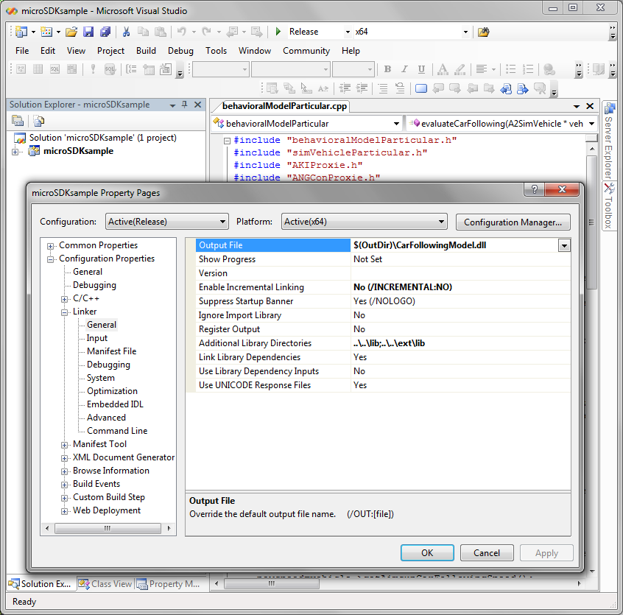Expand the Common Properties node

(x=51, y=245)
